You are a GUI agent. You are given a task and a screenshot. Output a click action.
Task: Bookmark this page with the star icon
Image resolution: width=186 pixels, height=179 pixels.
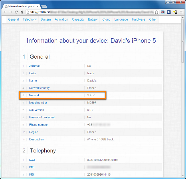(157, 12)
